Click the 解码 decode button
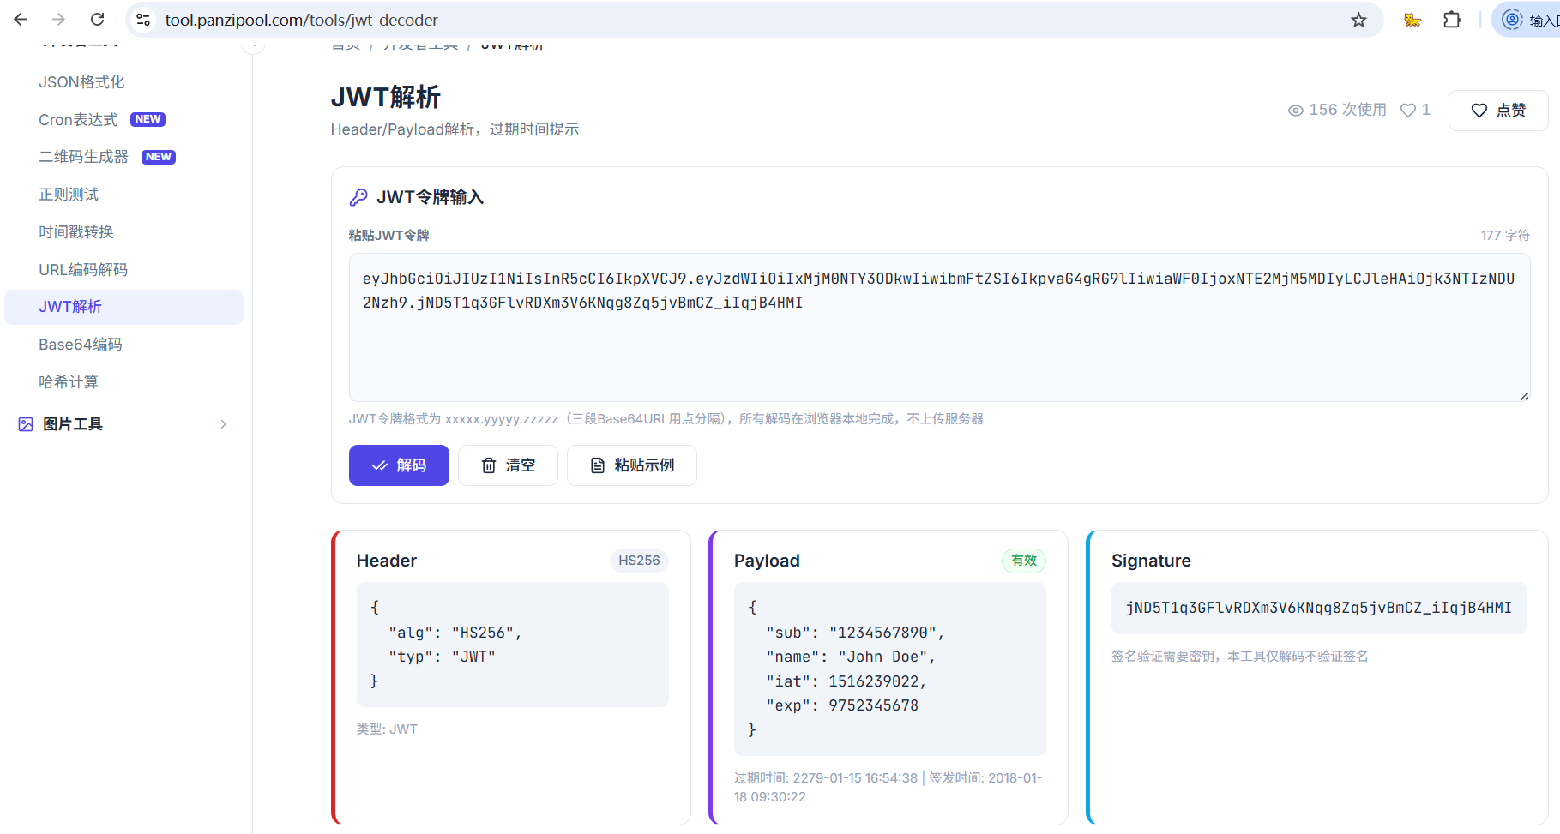Screen dimensions: 1560x834 click(399, 465)
